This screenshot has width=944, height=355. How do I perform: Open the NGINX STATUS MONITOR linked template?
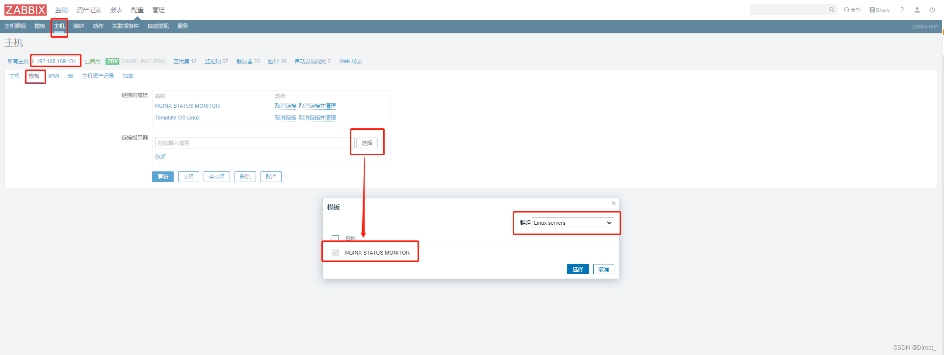(x=187, y=106)
